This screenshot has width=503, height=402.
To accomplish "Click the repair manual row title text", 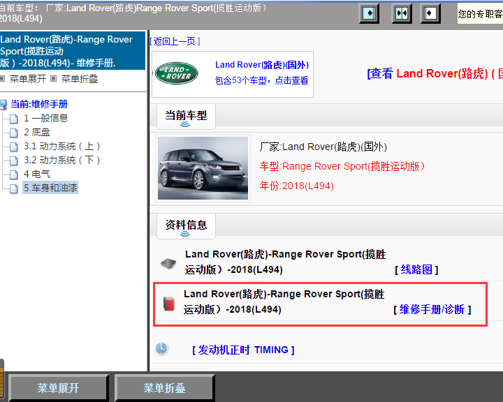I will (284, 301).
